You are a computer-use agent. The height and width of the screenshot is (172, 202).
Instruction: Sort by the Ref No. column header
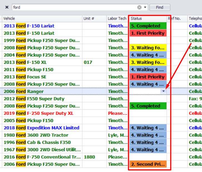(x=177, y=19)
